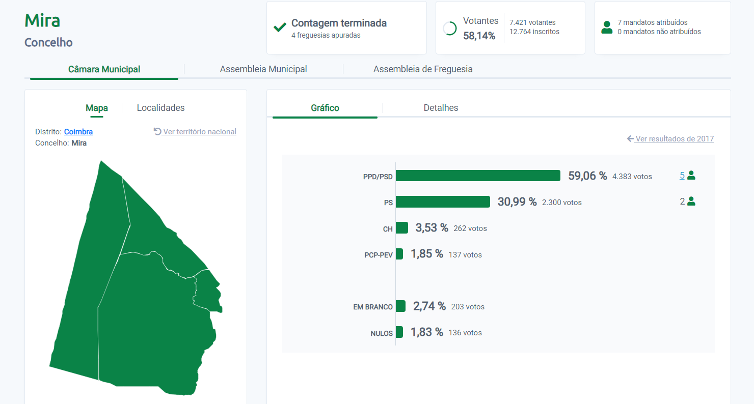This screenshot has height=404, width=754.
Task: Click the person icon next to mandatos atribuídos
Action: click(607, 27)
